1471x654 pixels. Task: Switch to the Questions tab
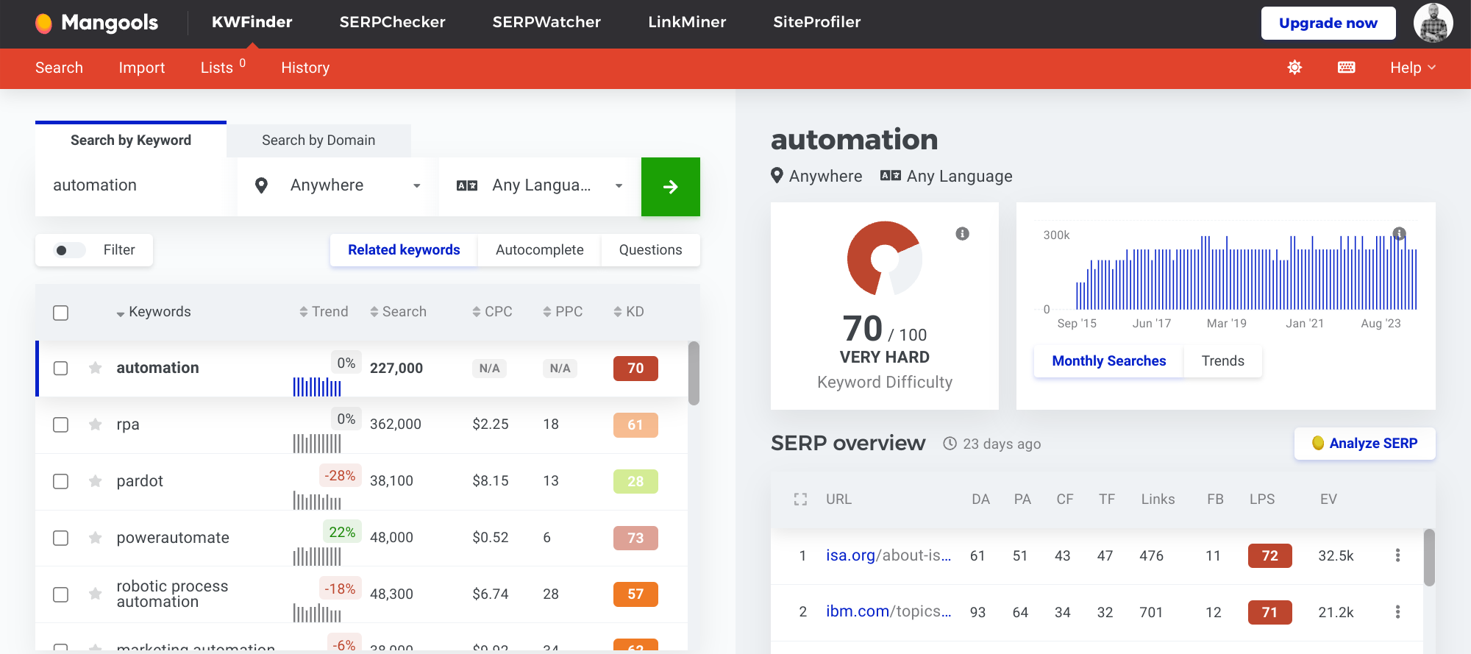[x=650, y=250]
